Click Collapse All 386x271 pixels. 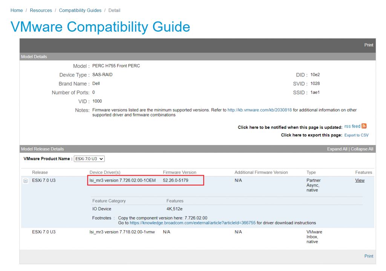pyautogui.click(x=362, y=149)
